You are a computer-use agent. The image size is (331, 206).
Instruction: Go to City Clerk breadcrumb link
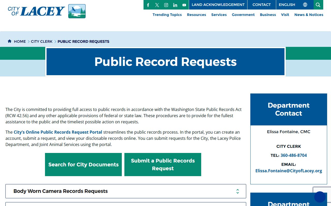coord(42,41)
